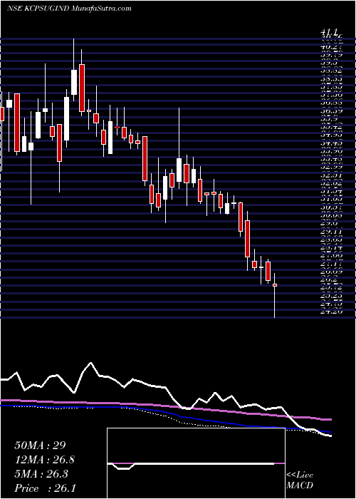Click the '50MA : 29' reading

click(40, 446)
